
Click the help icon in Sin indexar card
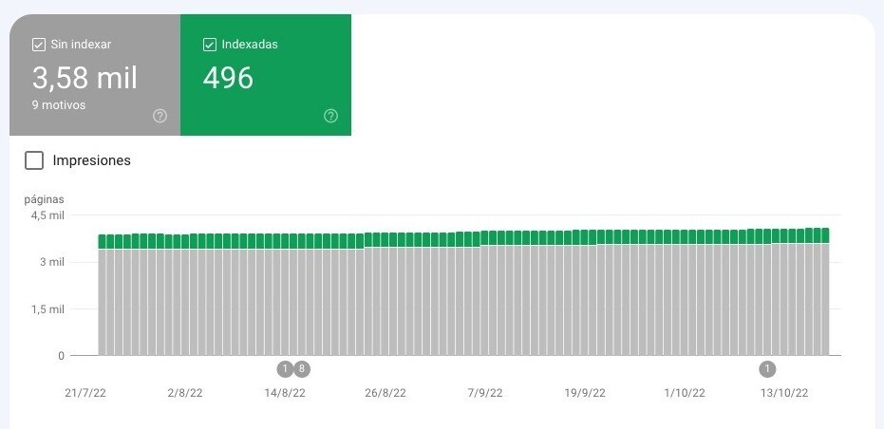coord(160,116)
